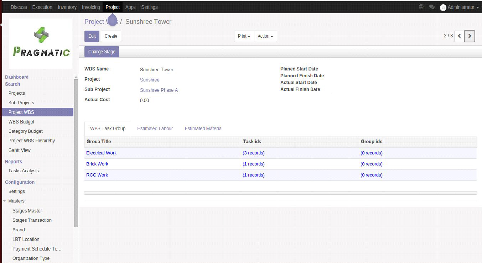This screenshot has height=263, width=482.
Task: Open Search section in the sidebar
Action: [12, 84]
